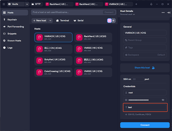Open Port Forwarding section
This screenshot has height=131, width=172.
(x=15, y=26)
